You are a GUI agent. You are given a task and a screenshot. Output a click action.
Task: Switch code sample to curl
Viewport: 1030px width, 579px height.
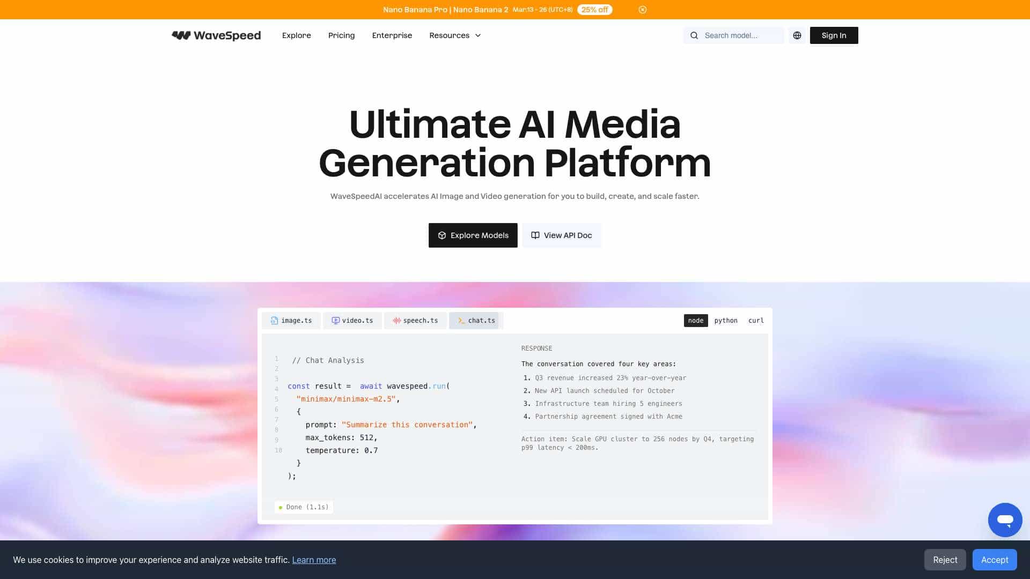[x=756, y=321]
